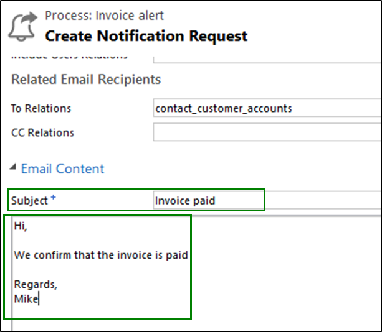Click the notification bell process icon
382x332 pixels.
23,26
